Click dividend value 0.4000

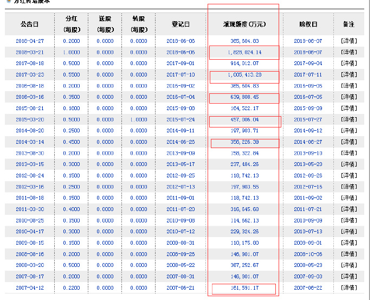(72, 209)
